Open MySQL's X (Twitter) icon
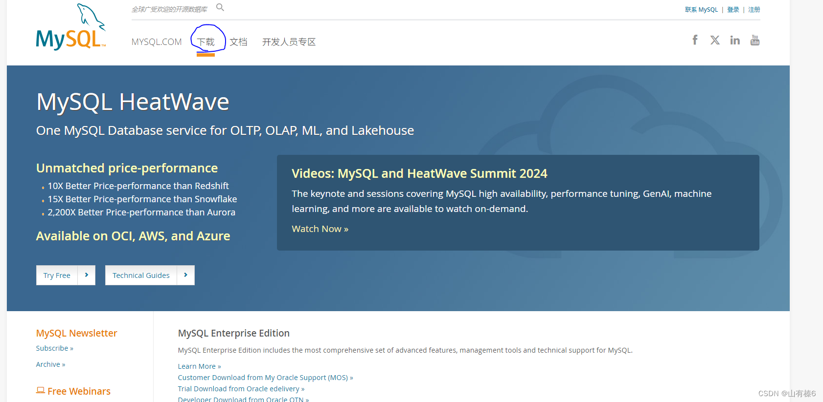The height and width of the screenshot is (402, 823). pyautogui.click(x=715, y=40)
